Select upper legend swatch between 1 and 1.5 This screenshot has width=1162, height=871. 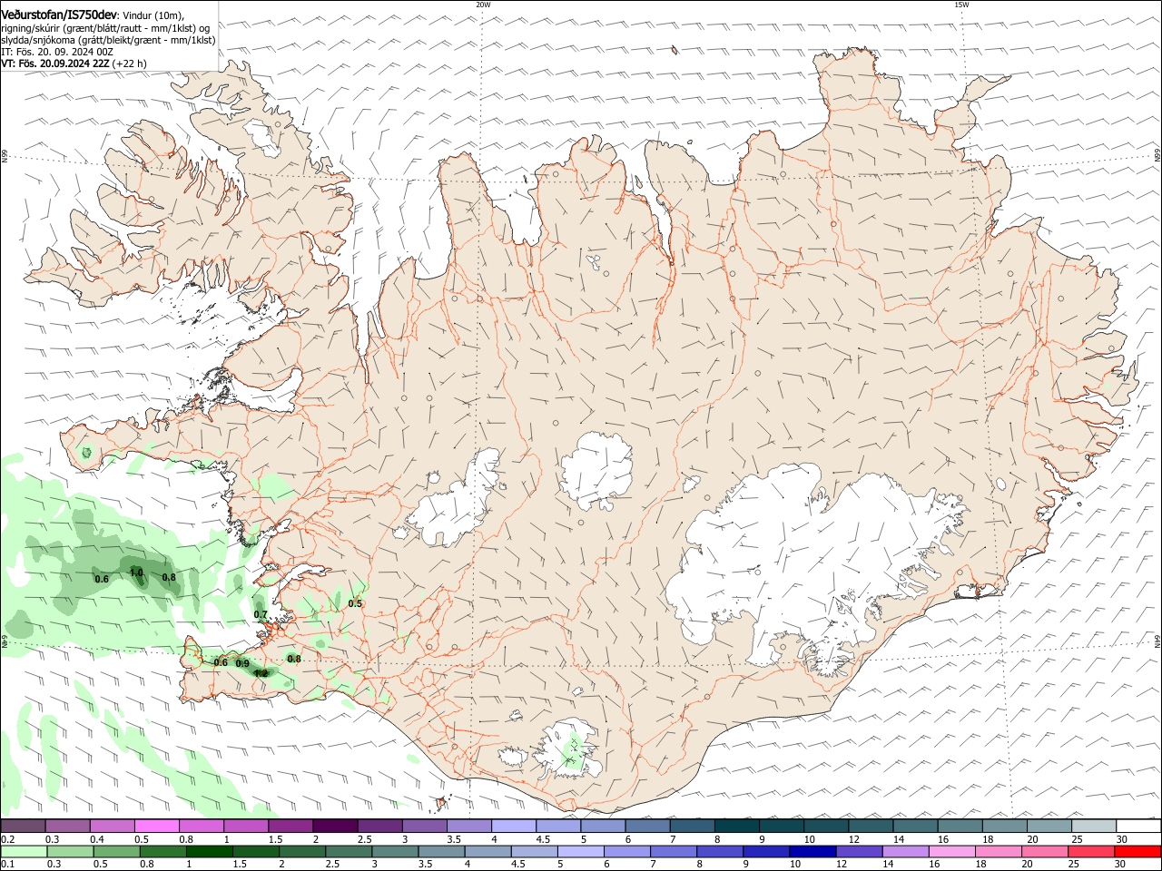tap(245, 826)
